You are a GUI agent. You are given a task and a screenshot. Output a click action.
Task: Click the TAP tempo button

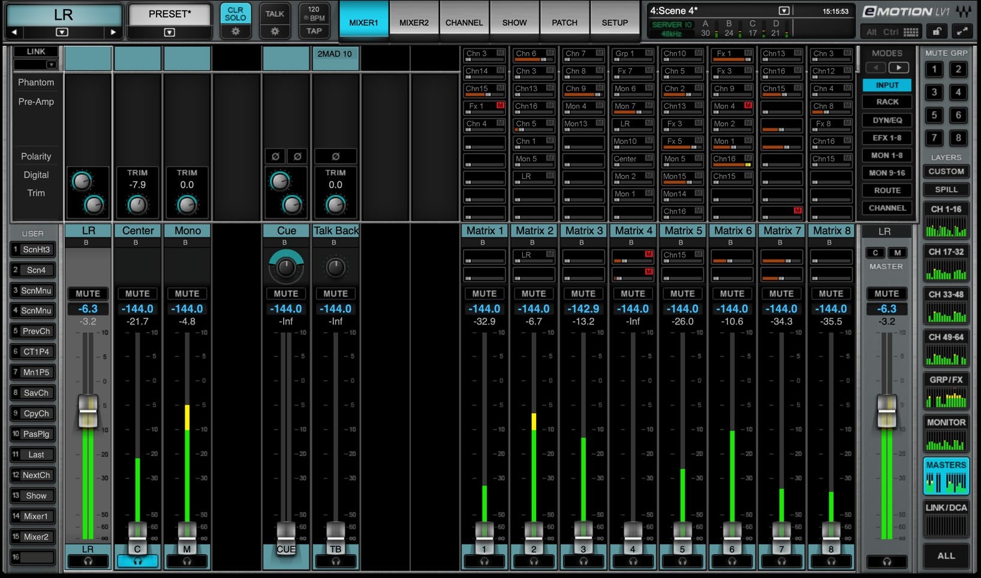[x=314, y=31]
